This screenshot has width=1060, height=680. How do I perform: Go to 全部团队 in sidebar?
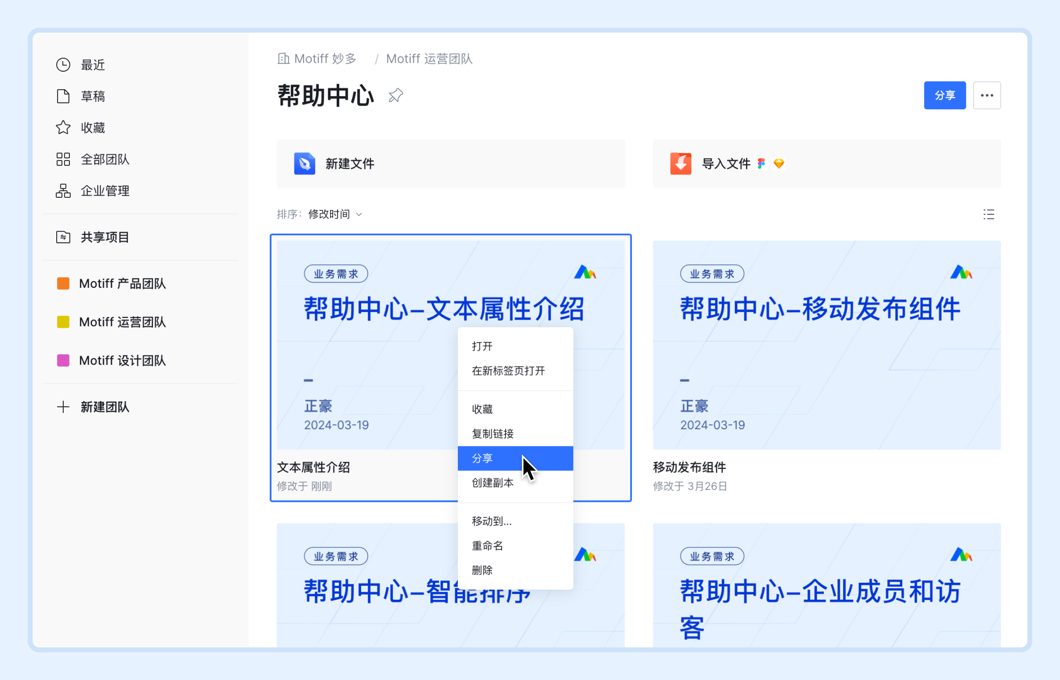(105, 159)
